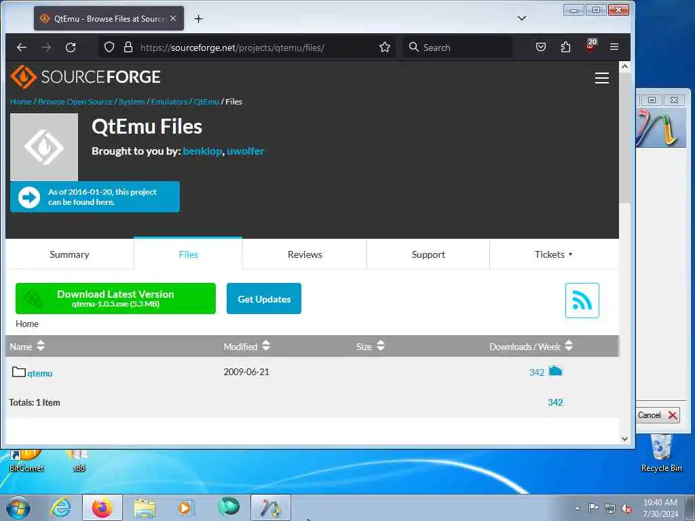Open the Emulators breadcrumb link
The height and width of the screenshot is (521, 695).
pos(169,102)
